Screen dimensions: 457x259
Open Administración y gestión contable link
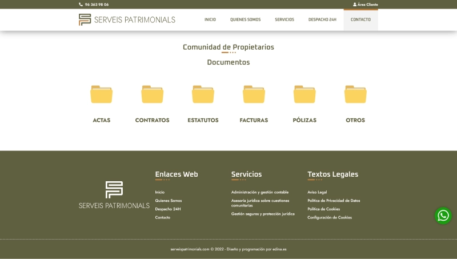coord(260,192)
